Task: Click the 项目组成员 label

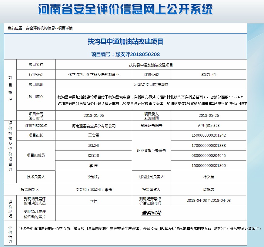Action: (36, 155)
